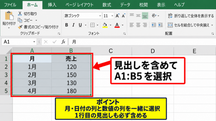The width and height of the screenshot is (216, 121).
Task: Toggle underline formatting
Action: tap(80, 25)
